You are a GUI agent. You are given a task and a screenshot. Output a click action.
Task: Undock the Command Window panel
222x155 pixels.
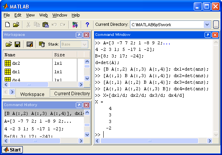tap(208, 35)
